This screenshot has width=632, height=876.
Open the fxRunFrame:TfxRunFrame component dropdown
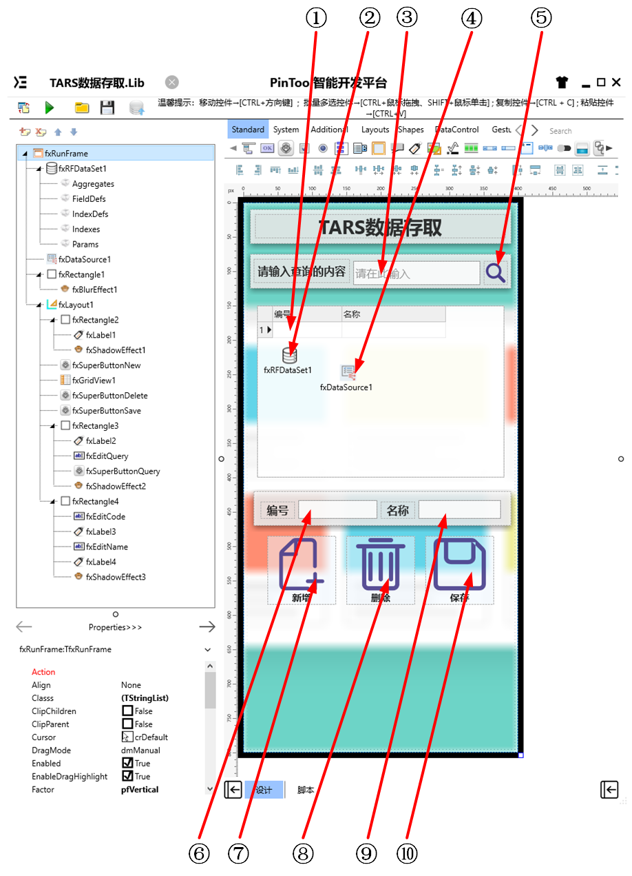point(208,650)
